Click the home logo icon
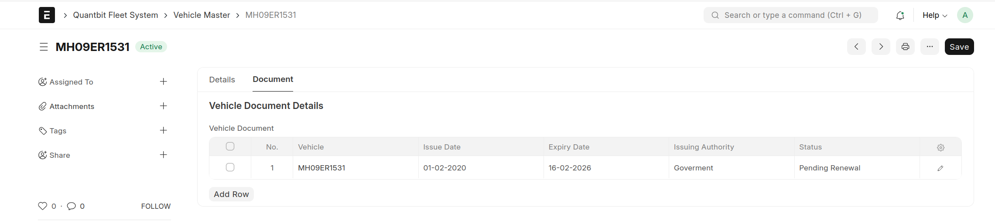 click(x=47, y=15)
